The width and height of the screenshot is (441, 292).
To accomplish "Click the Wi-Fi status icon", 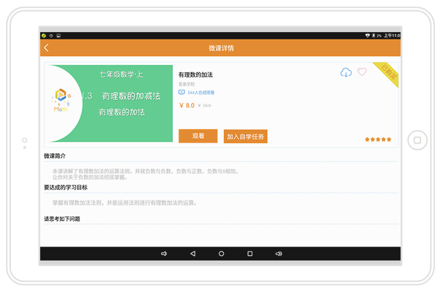I will click(x=367, y=36).
